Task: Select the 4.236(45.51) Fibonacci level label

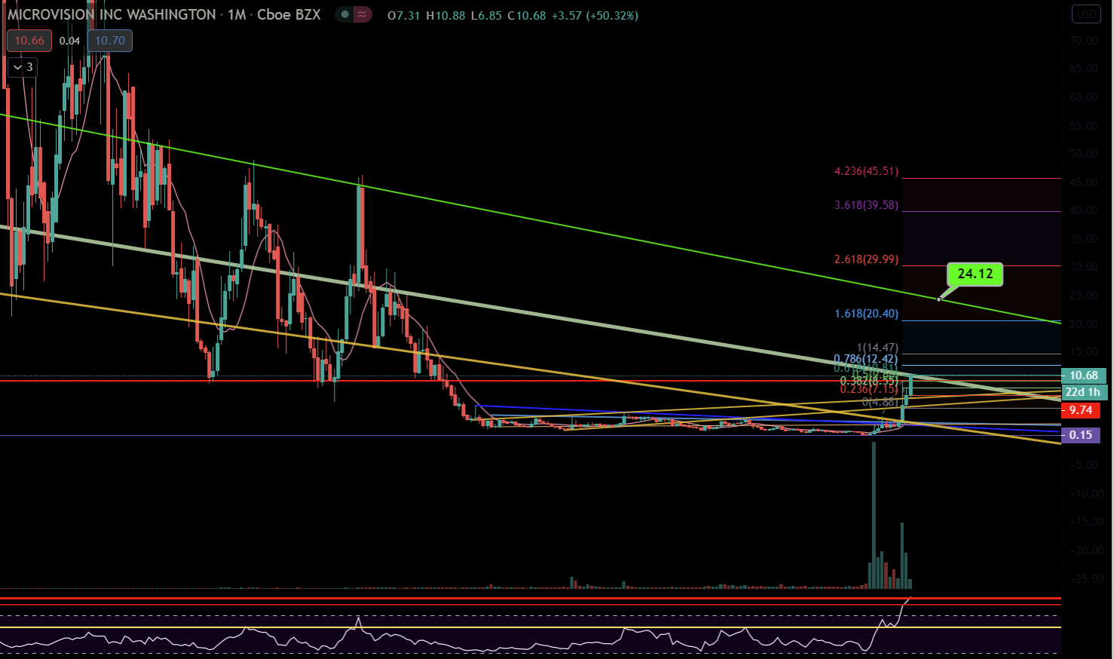Action: pos(866,171)
